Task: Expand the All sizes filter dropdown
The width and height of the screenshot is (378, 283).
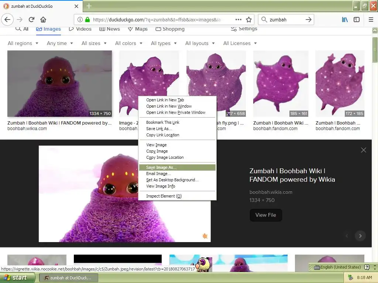Action: tap(94, 43)
